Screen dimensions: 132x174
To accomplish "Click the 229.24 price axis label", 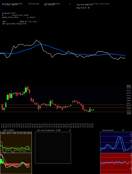I will pos(129,98).
